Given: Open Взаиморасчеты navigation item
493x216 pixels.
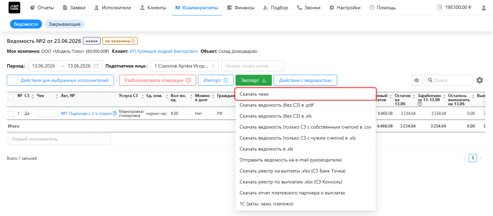Looking at the screenshot, I should [197, 8].
